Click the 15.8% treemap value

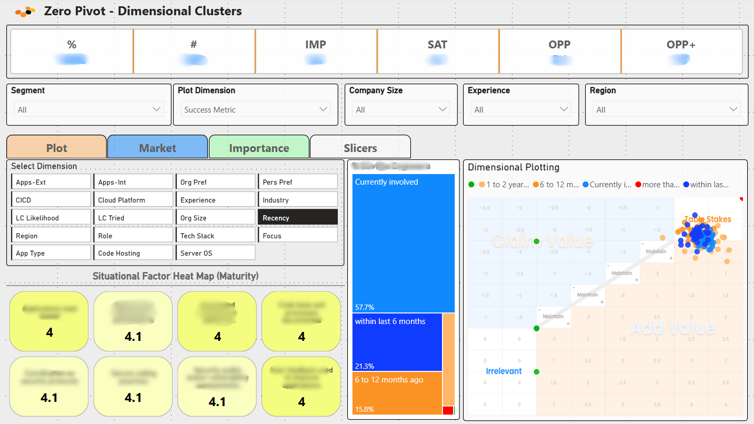tap(364, 409)
